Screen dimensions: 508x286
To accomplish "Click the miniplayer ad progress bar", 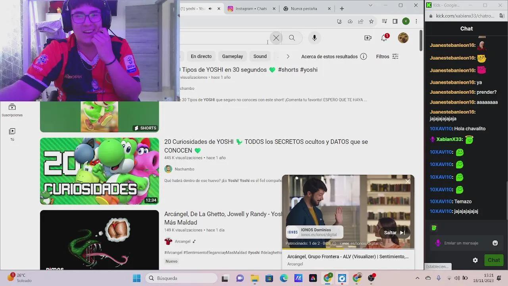I will pos(348,249).
